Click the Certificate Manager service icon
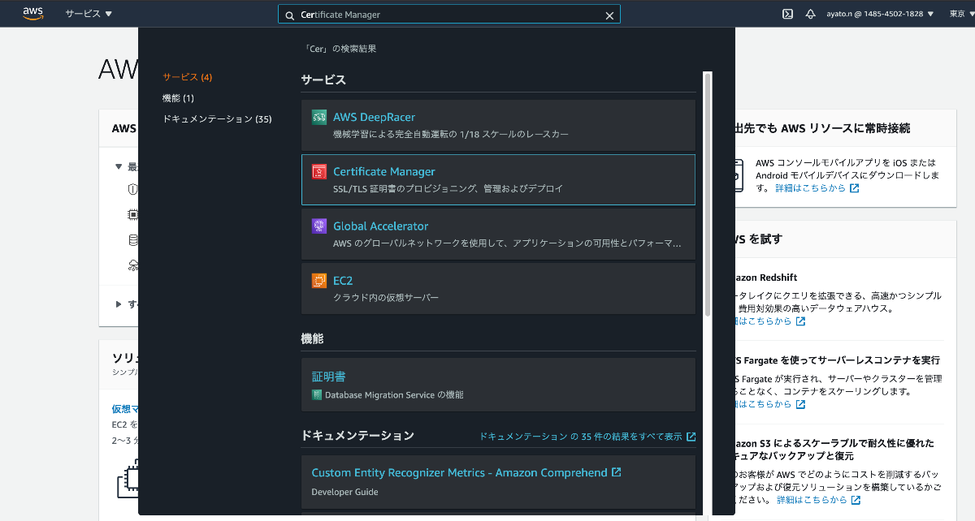This screenshot has width=975, height=521. (319, 171)
